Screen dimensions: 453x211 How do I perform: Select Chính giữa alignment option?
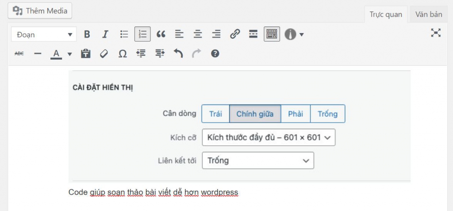(x=255, y=113)
